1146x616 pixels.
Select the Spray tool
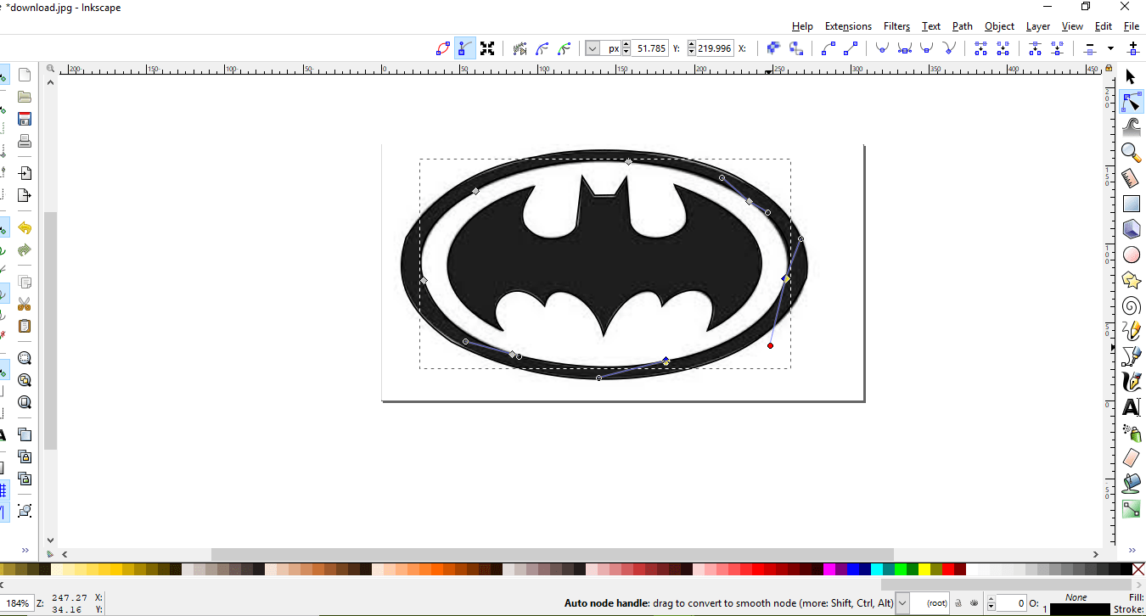(x=1131, y=433)
